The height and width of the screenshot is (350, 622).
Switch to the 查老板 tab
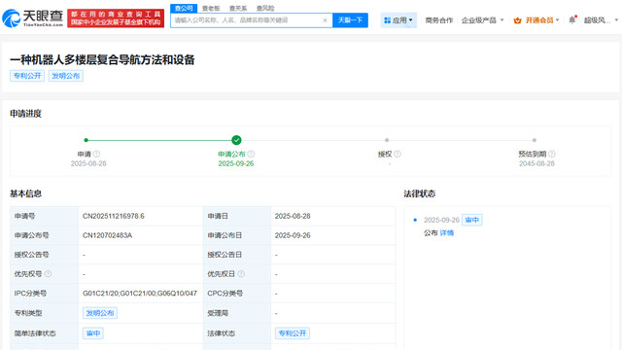pos(211,9)
